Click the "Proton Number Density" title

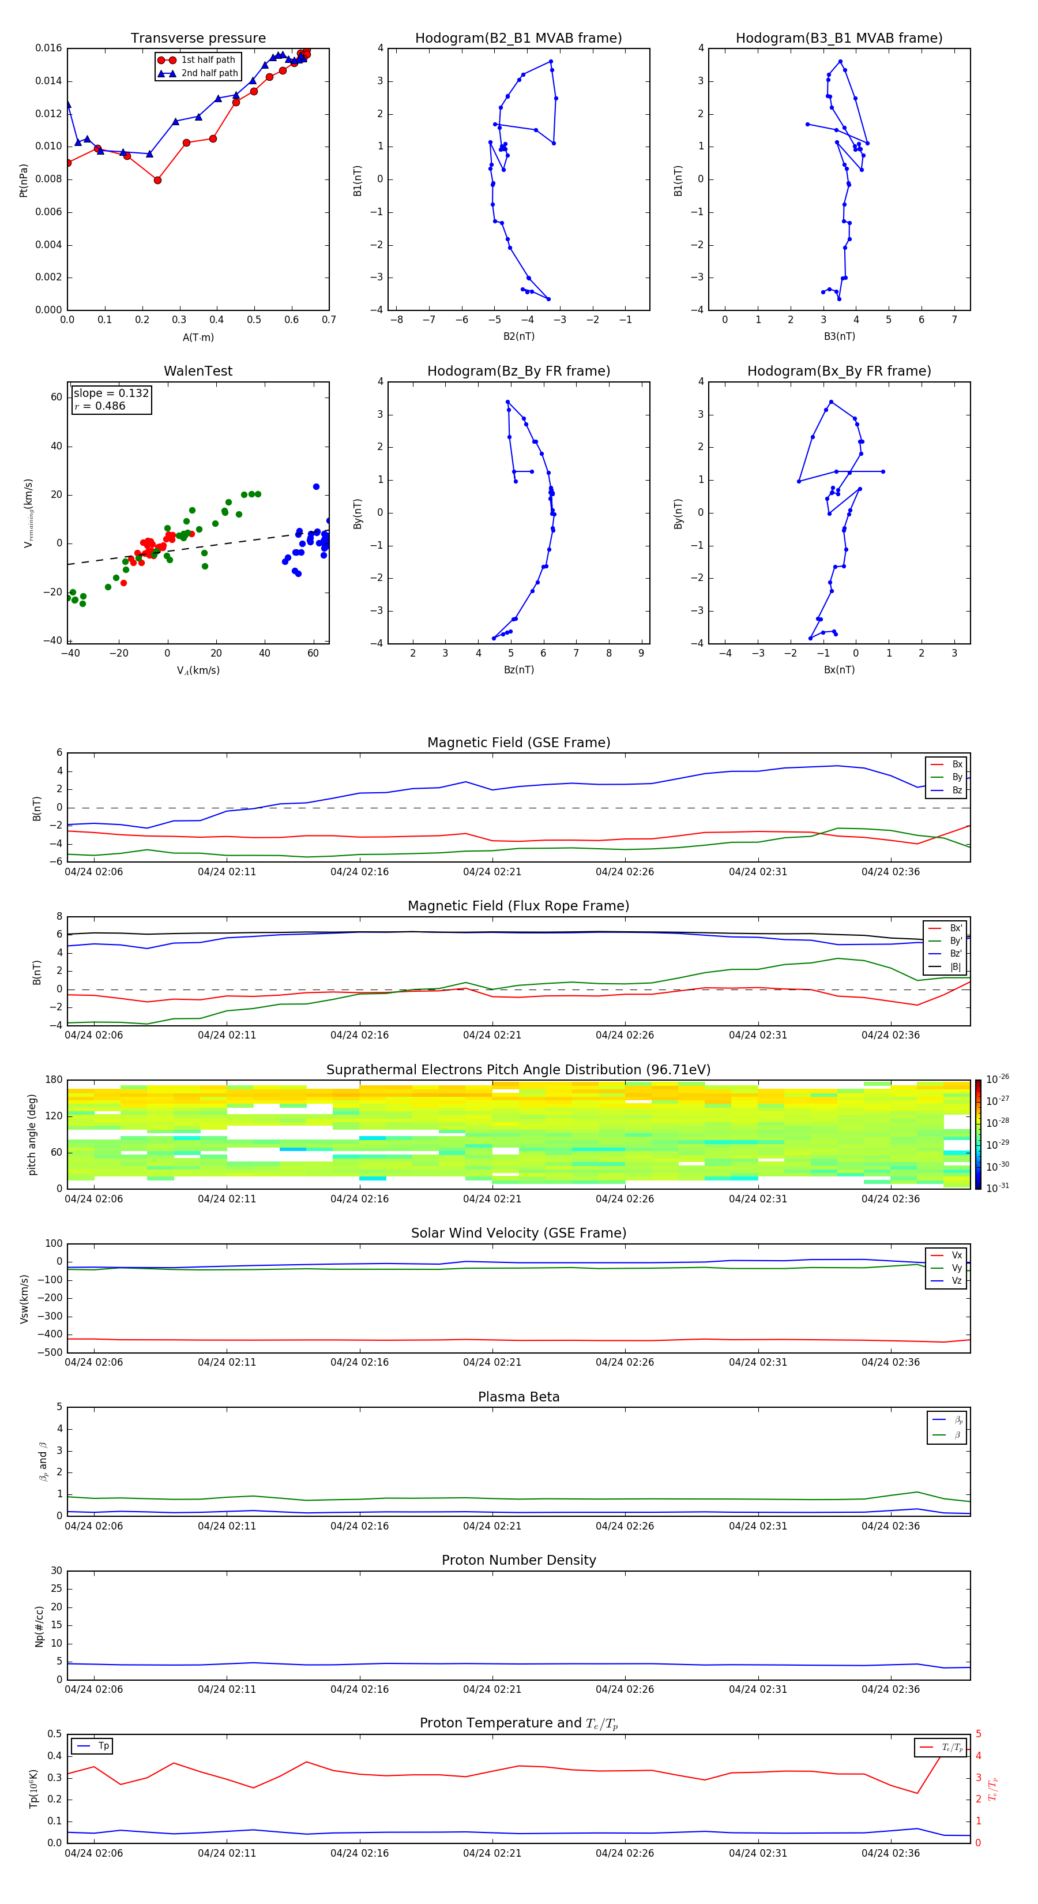[x=518, y=1560]
